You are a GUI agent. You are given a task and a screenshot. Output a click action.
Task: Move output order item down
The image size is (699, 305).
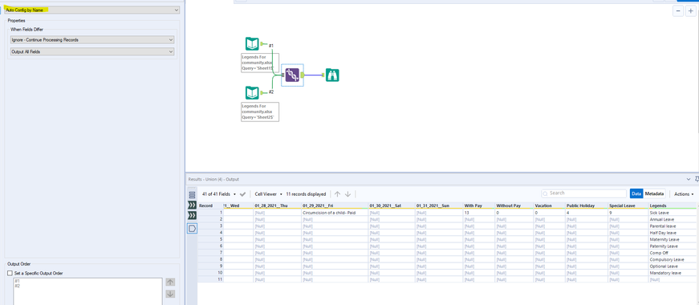[x=170, y=294]
